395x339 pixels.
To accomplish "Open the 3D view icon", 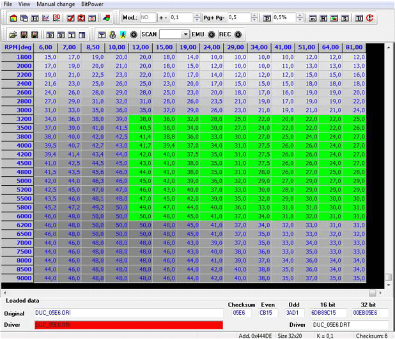I will [56, 17].
